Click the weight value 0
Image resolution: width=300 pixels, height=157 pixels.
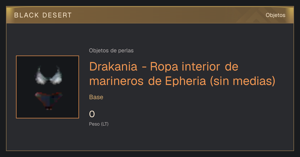(x=92, y=114)
